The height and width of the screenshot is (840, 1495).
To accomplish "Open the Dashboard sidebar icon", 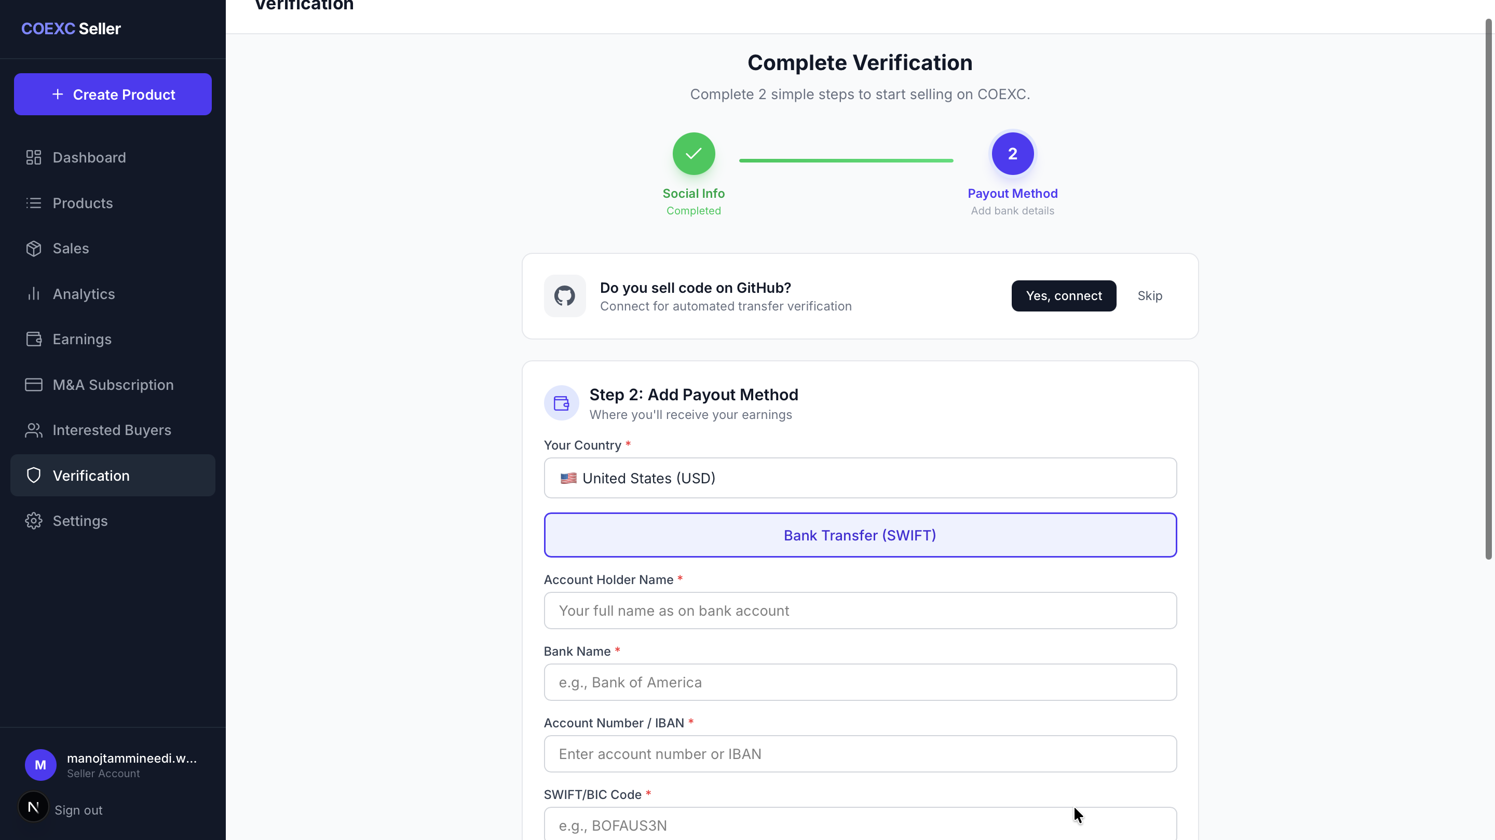I will 33,157.
